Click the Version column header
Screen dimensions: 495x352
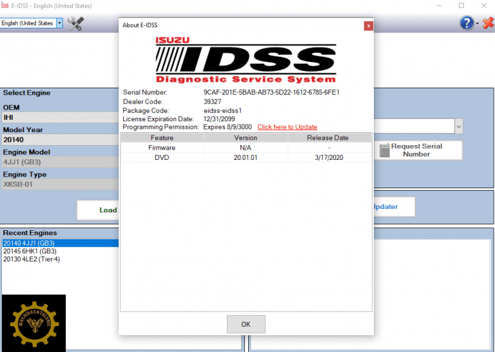pos(246,138)
